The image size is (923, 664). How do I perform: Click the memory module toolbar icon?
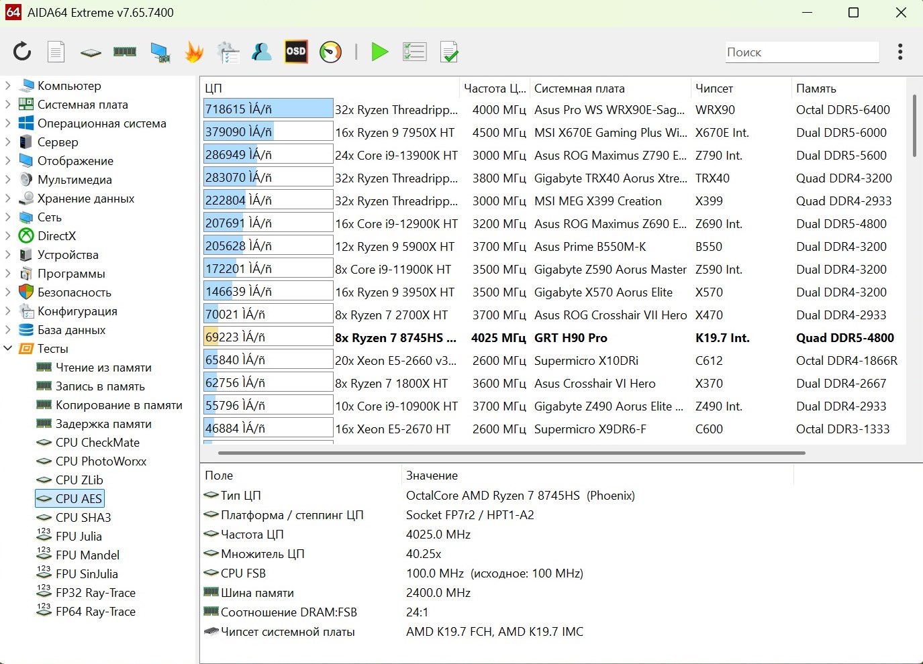[x=125, y=52]
